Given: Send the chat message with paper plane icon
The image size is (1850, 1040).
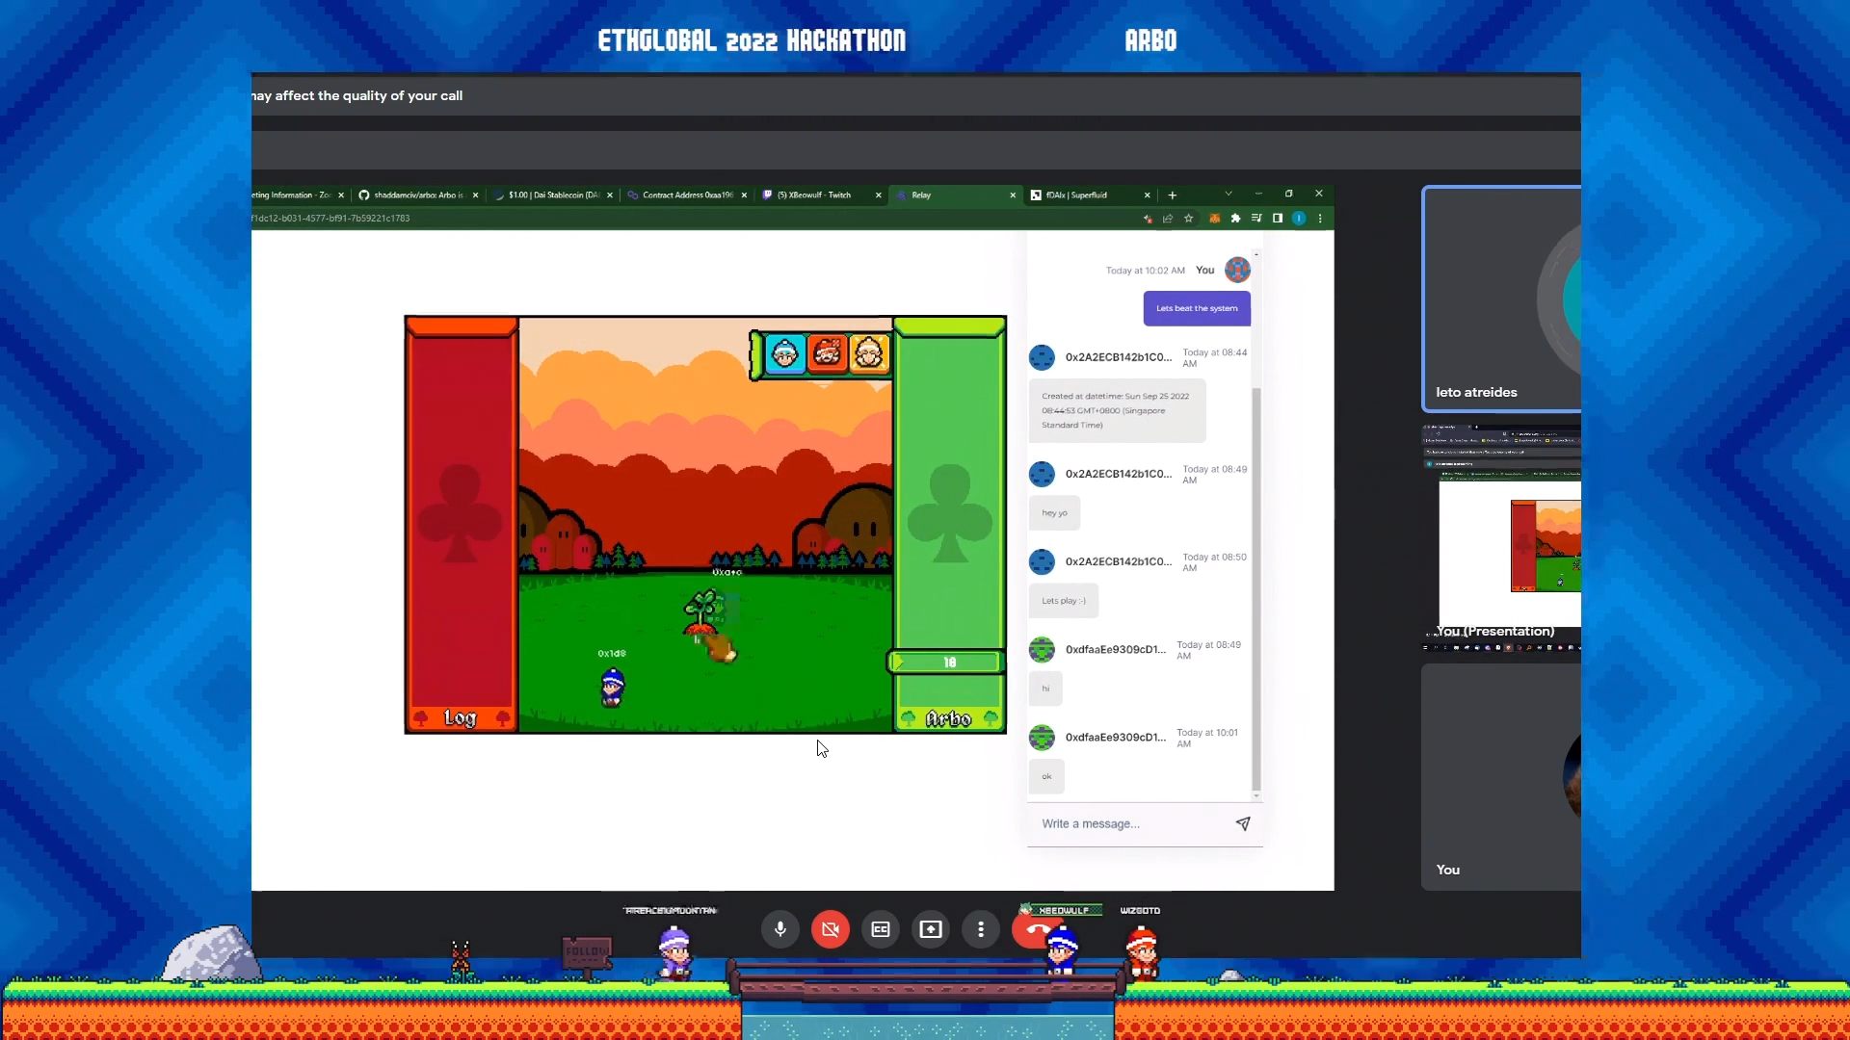Looking at the screenshot, I should tap(1243, 823).
